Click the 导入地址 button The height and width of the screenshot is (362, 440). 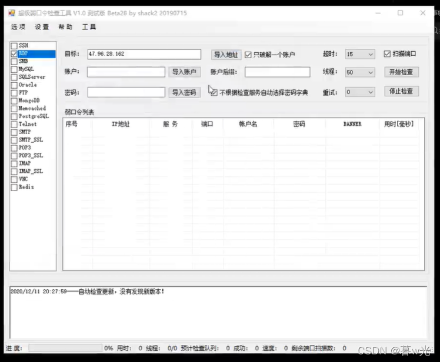pyautogui.click(x=226, y=55)
